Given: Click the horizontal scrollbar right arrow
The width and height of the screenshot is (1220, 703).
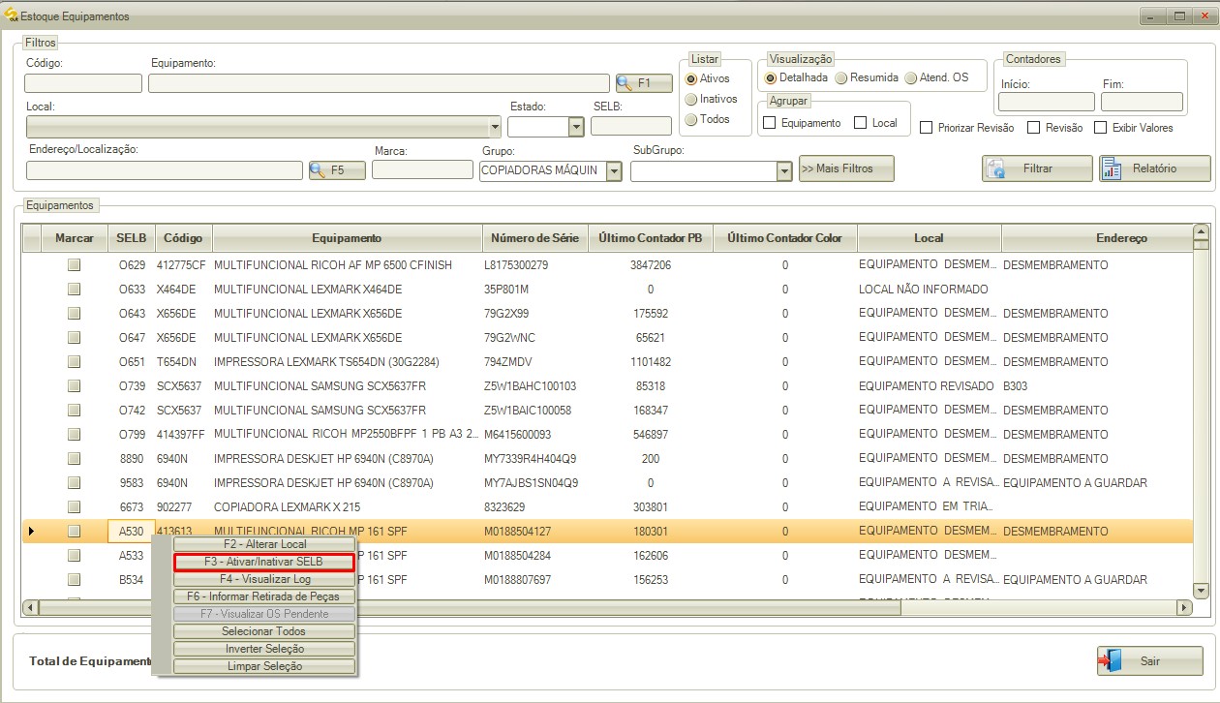Looking at the screenshot, I should click(1183, 607).
